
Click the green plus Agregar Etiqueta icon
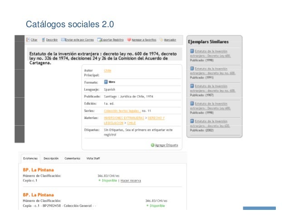click(x=153, y=145)
